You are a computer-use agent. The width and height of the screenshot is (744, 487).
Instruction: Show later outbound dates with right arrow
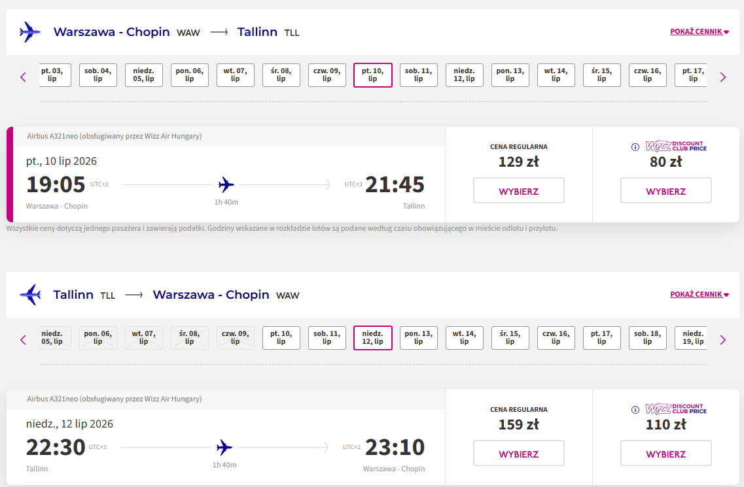(722, 77)
